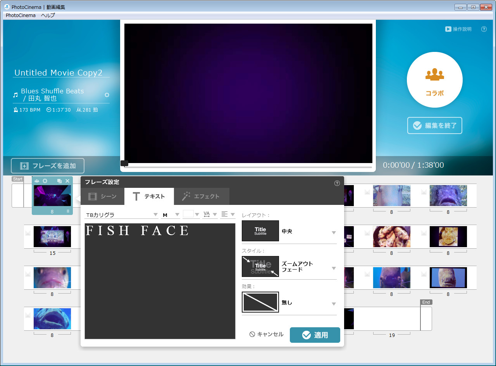This screenshot has height=366, width=496.
Task: Open the BGM settings gear beside the song title
Action: click(x=107, y=95)
